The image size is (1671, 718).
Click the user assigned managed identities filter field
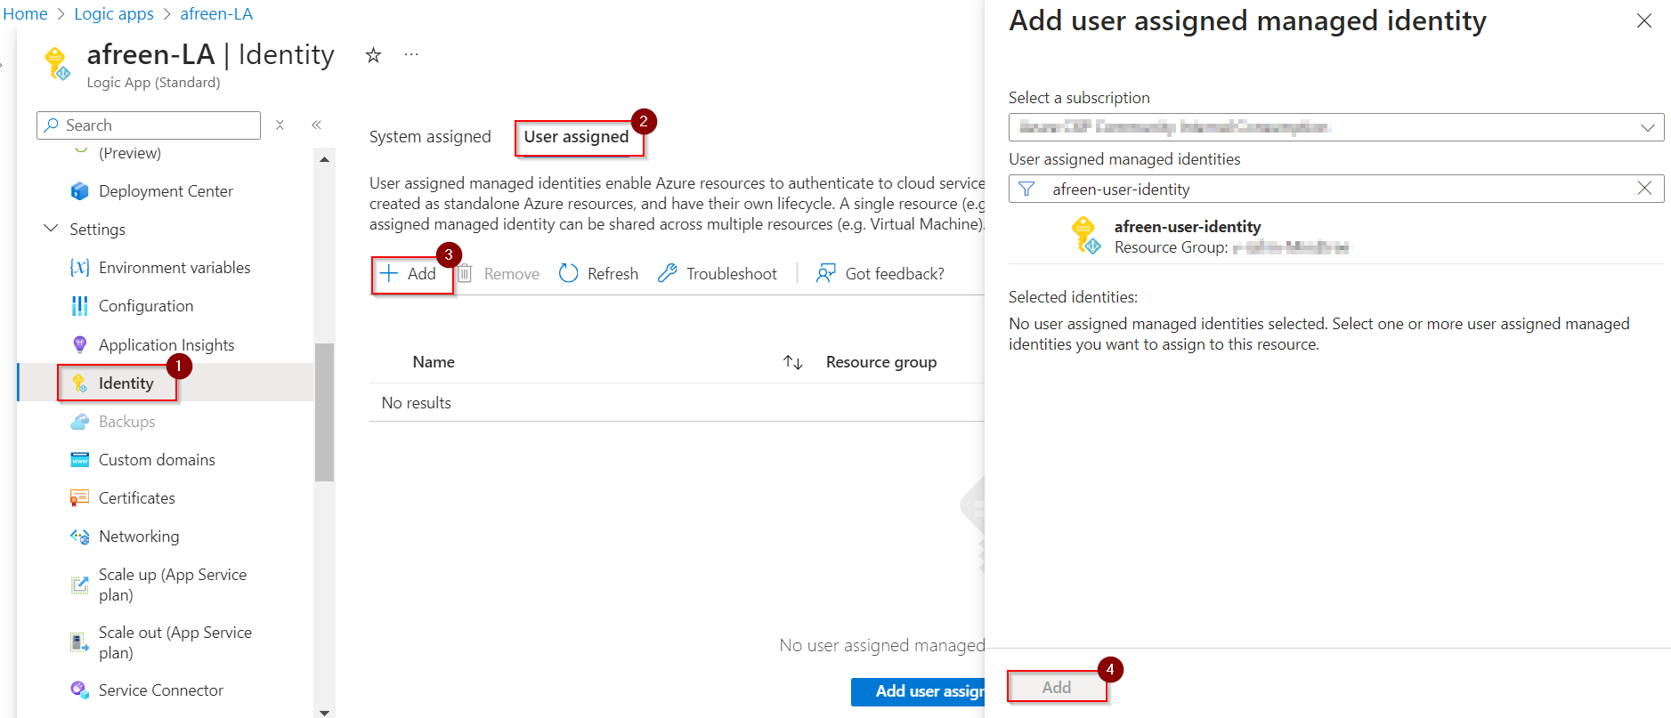[x=1335, y=189]
